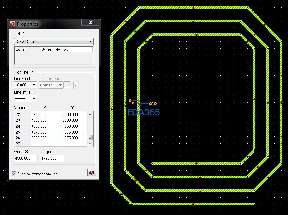
Task: Click the vertices list scrollbar thumb
Action: pos(90,138)
